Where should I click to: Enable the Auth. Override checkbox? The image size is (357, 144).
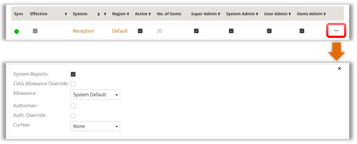73,115
